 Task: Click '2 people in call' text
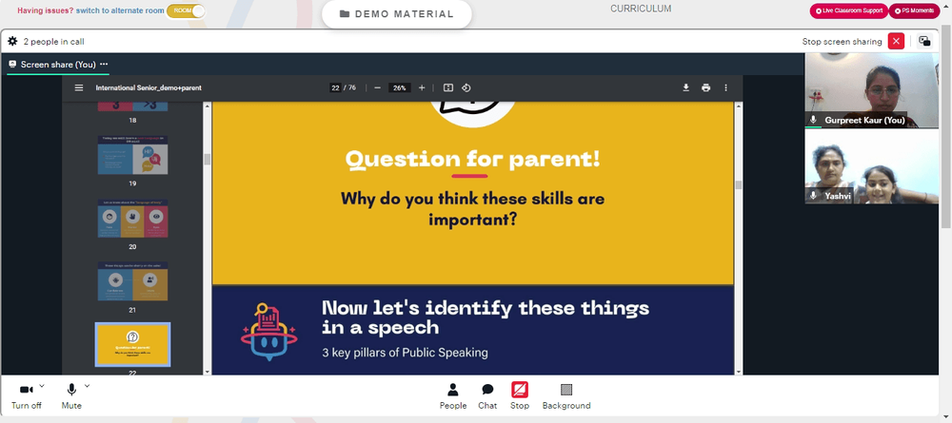[53, 42]
